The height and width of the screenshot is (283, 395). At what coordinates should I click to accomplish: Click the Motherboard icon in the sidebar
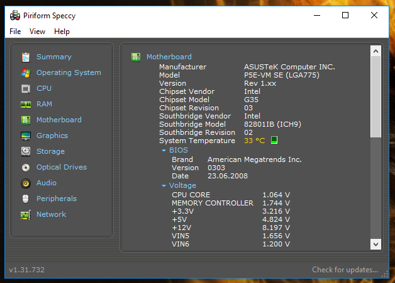(x=26, y=120)
